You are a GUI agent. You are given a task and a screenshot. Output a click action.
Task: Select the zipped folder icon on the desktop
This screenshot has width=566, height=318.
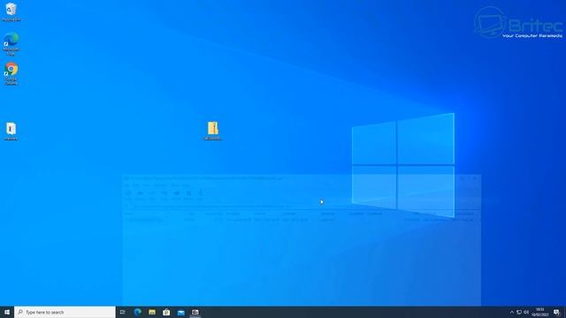click(x=213, y=131)
